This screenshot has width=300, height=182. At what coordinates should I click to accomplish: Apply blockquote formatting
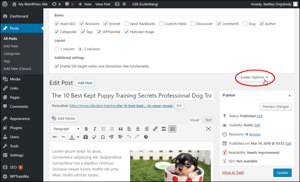click(120, 129)
